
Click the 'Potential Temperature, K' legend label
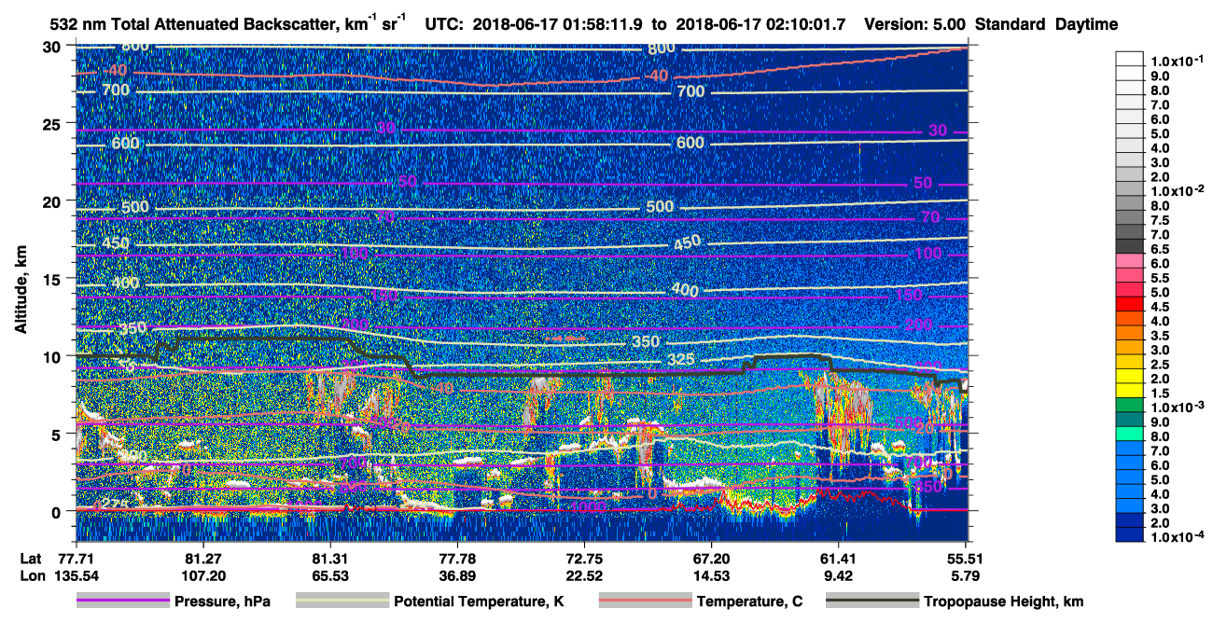coord(480,601)
